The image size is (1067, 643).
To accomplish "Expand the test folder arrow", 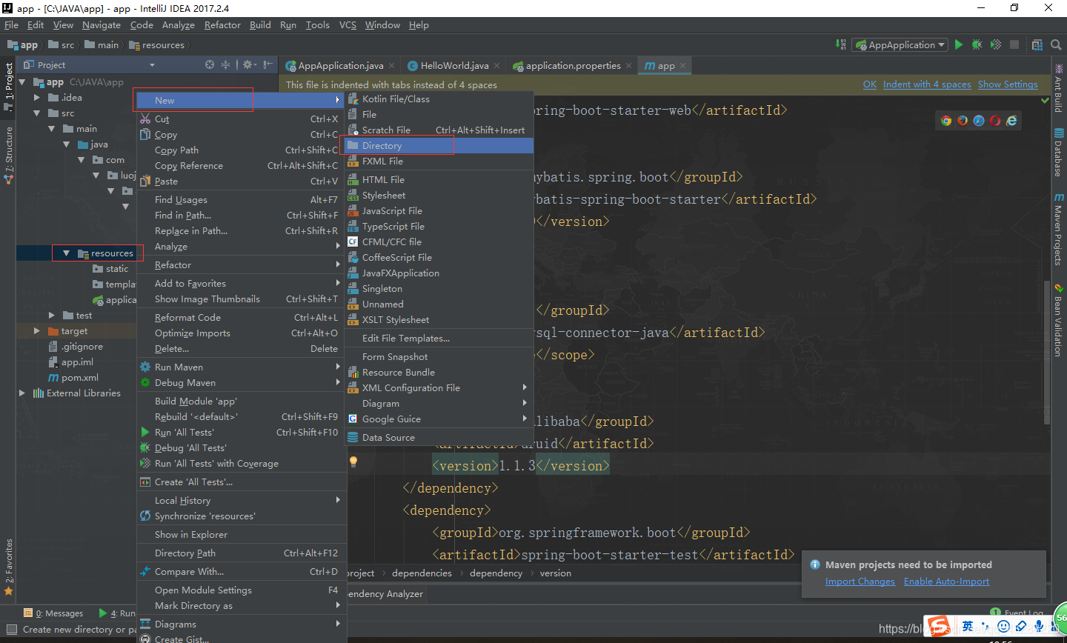I will click(x=52, y=316).
